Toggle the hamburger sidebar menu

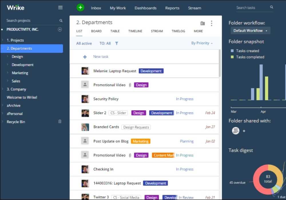point(60,7)
